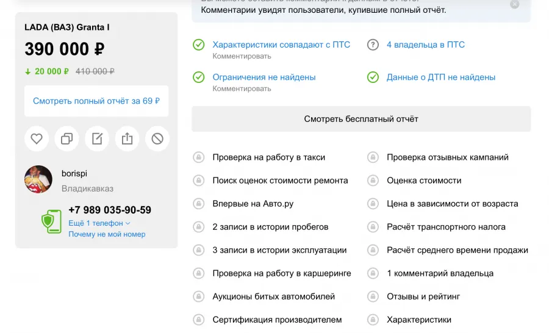Click LADA (ВАЗ) Granta I title
Image resolution: width=549 pixels, height=333 pixels.
click(x=67, y=27)
